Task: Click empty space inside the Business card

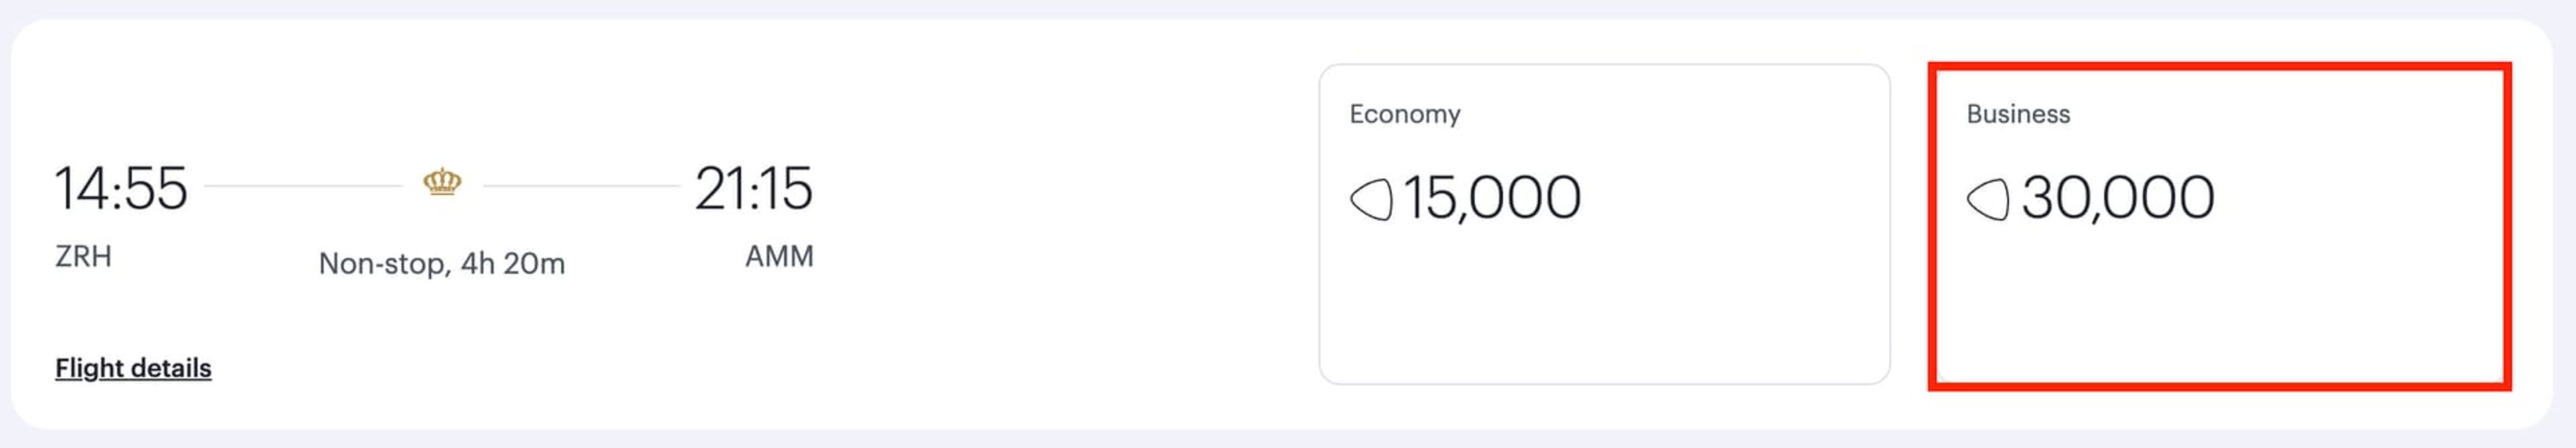Action: click(x=2219, y=310)
